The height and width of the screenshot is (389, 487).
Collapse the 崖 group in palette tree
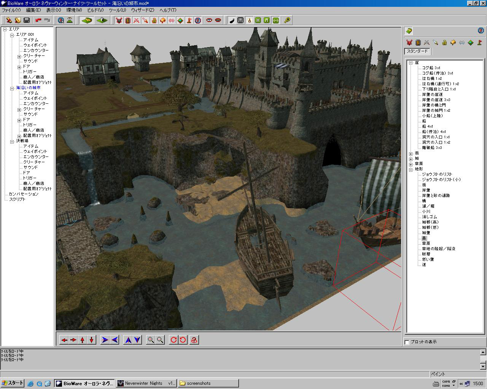(x=411, y=63)
